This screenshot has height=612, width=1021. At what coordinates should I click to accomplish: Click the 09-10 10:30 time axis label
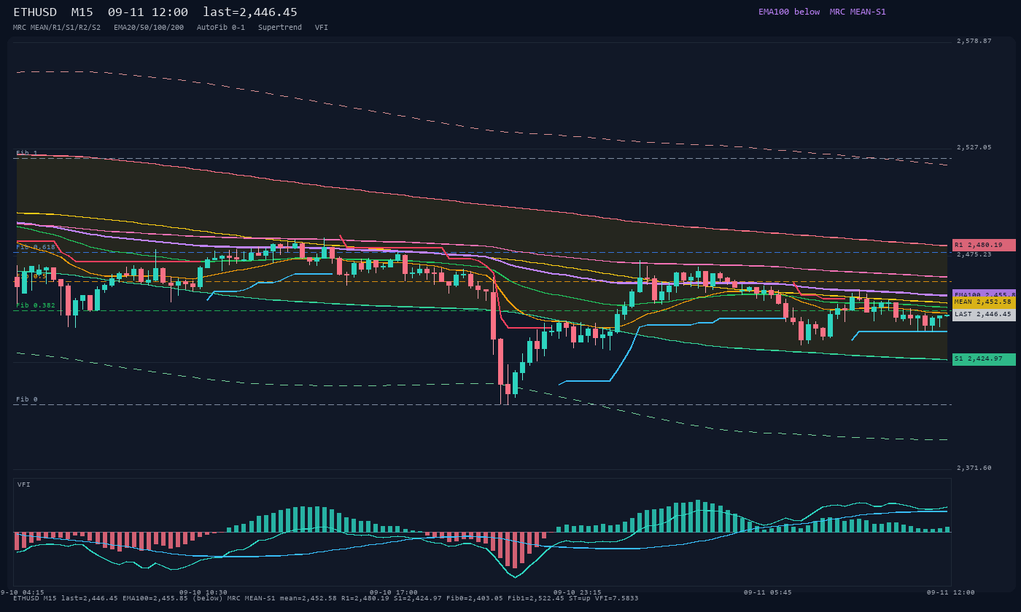click(x=203, y=592)
